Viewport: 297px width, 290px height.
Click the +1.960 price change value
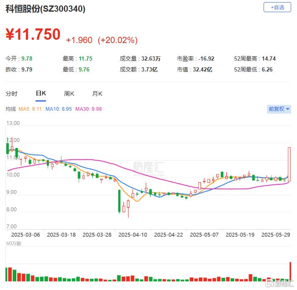(79, 40)
